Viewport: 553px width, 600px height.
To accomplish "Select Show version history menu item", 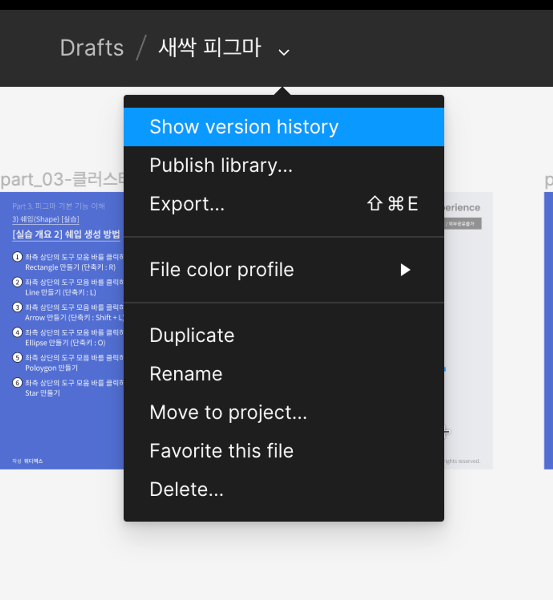I will (283, 127).
